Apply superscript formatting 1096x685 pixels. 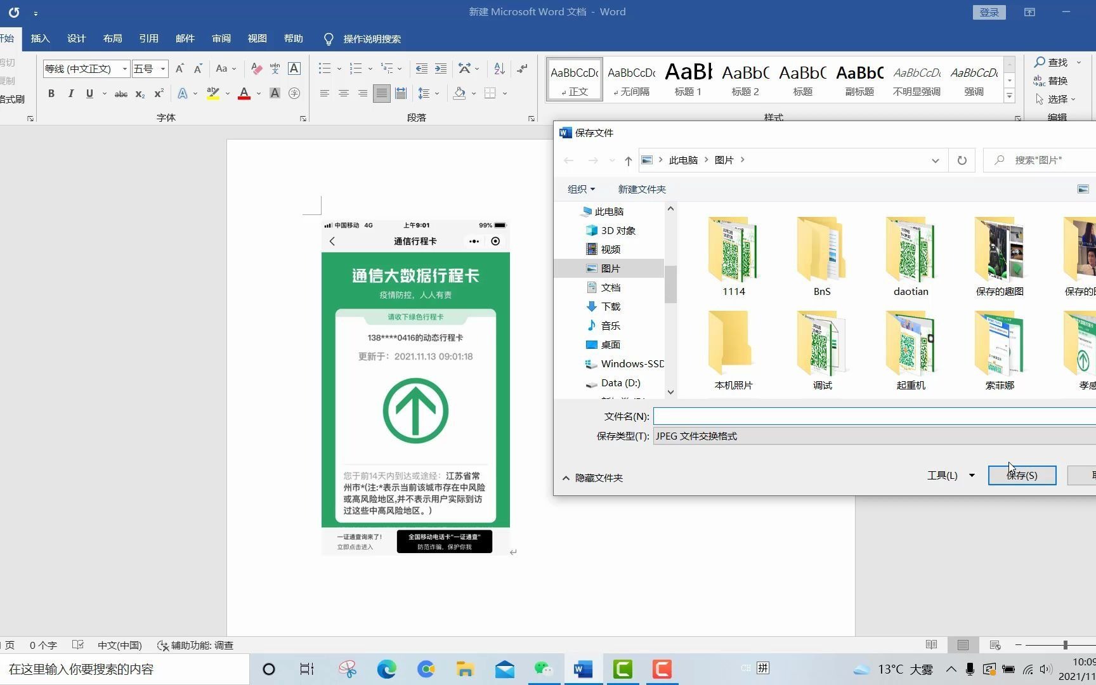click(159, 93)
